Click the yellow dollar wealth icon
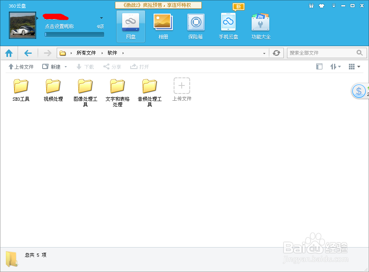This screenshot has width=369, height=272. 359,91
